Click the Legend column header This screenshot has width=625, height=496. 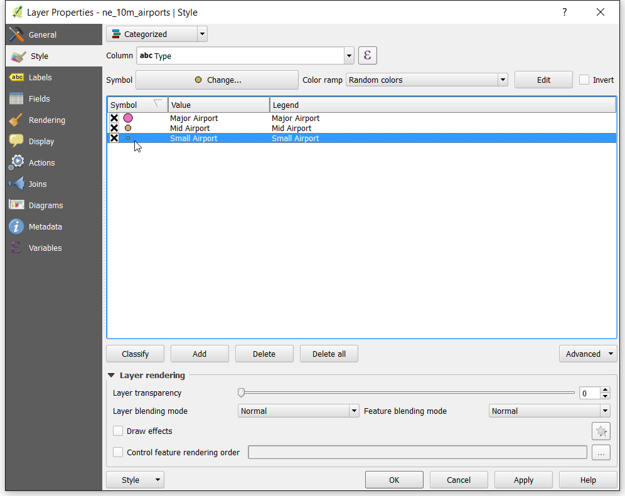[x=443, y=105]
